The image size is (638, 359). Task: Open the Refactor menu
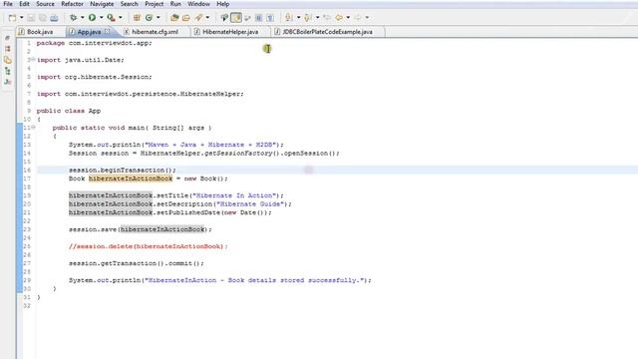click(72, 4)
